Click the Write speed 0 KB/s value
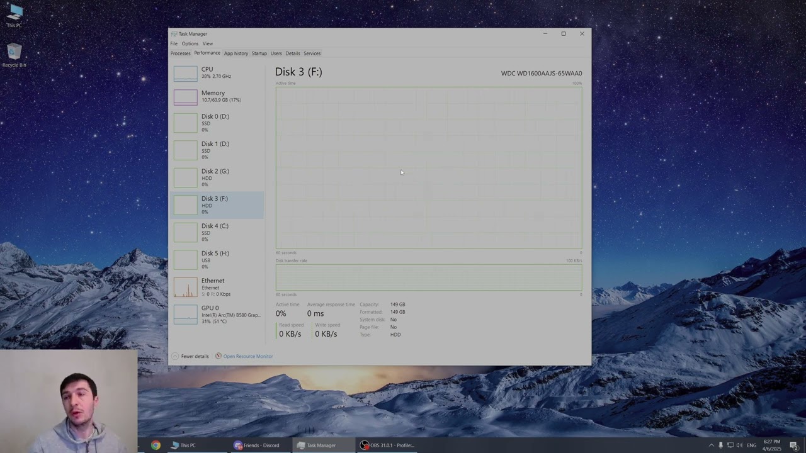 pyautogui.click(x=326, y=334)
